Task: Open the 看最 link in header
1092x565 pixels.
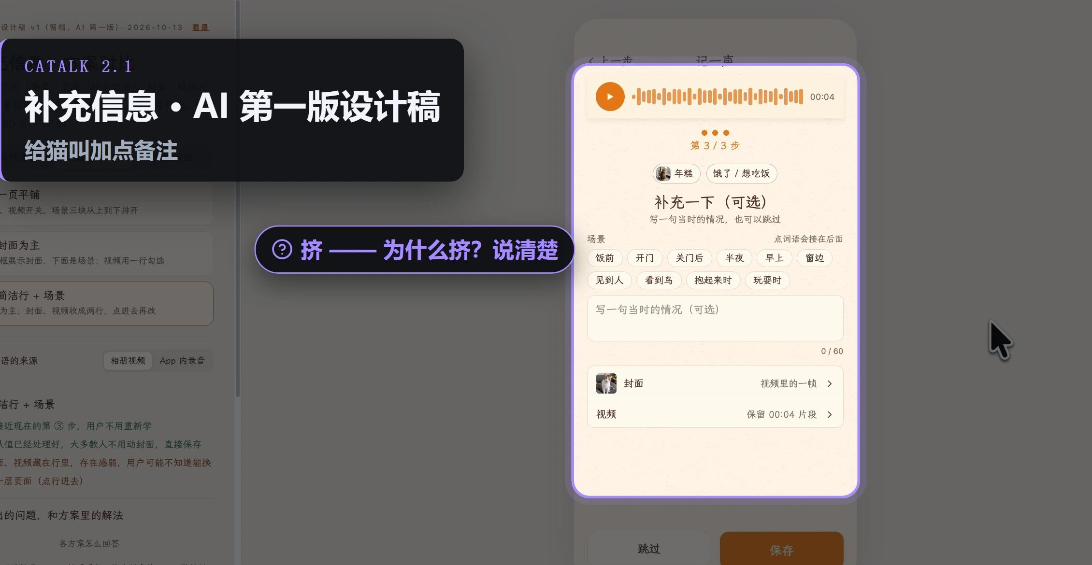Action: click(x=201, y=28)
